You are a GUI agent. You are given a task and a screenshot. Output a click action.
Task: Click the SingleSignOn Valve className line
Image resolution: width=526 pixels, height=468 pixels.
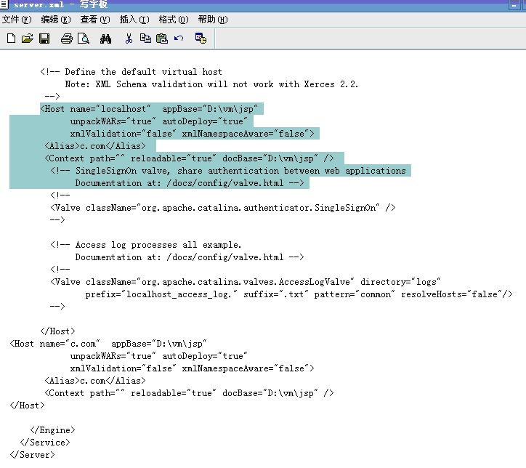pyautogui.click(x=223, y=208)
